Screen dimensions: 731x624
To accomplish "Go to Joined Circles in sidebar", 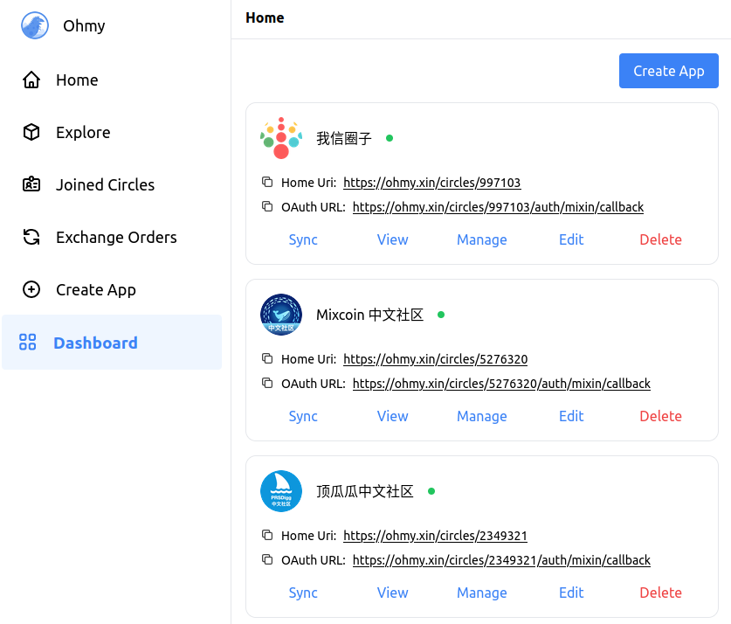I will [105, 185].
